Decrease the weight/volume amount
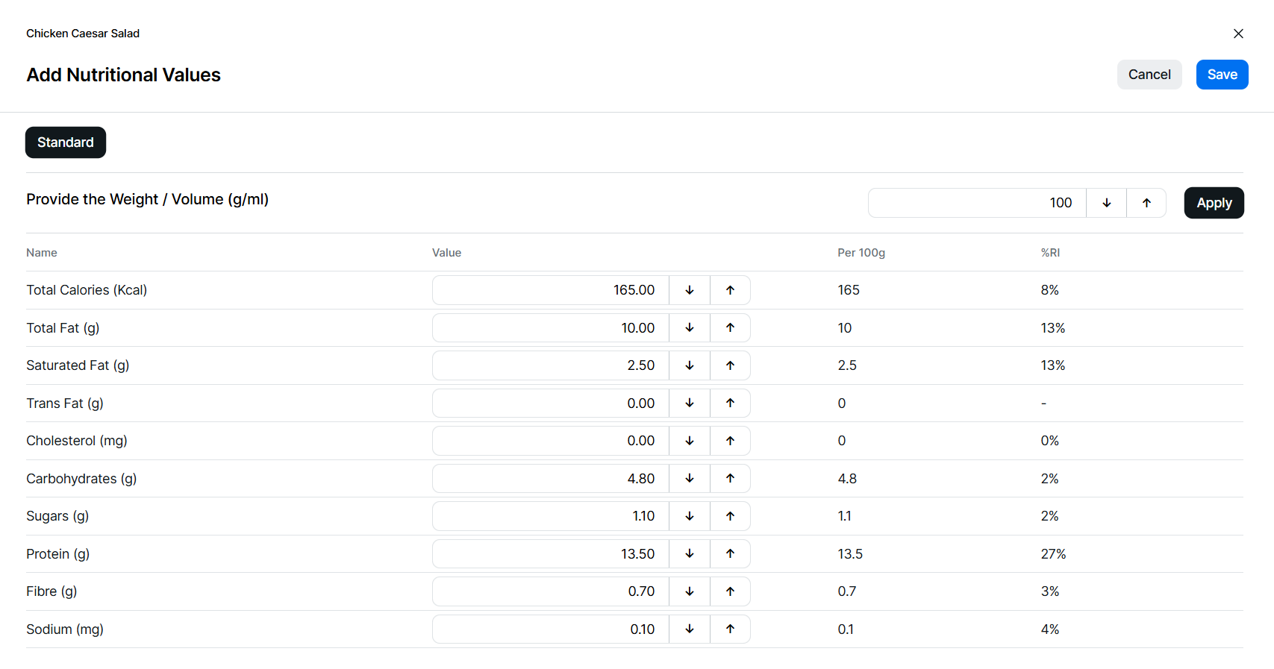The width and height of the screenshot is (1274, 669). click(x=1106, y=203)
